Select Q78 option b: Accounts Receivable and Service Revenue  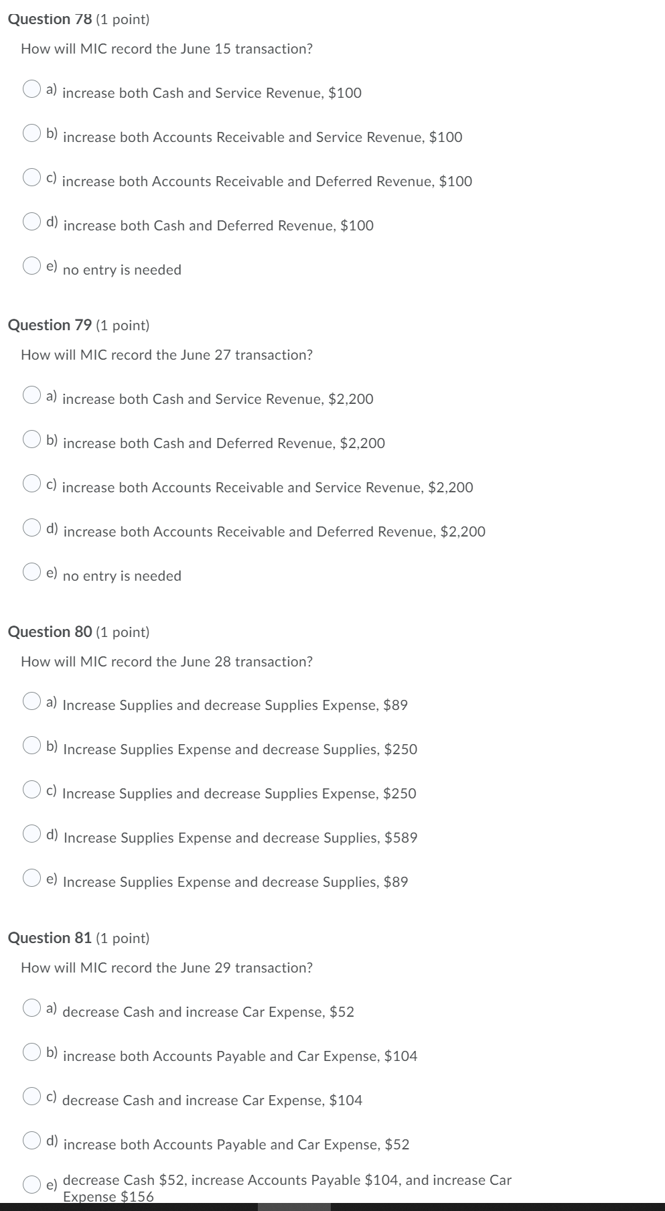(x=32, y=133)
